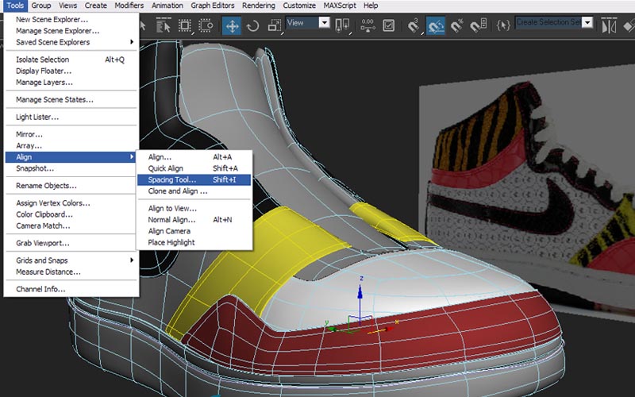Open the MAXScript menu

(340, 6)
